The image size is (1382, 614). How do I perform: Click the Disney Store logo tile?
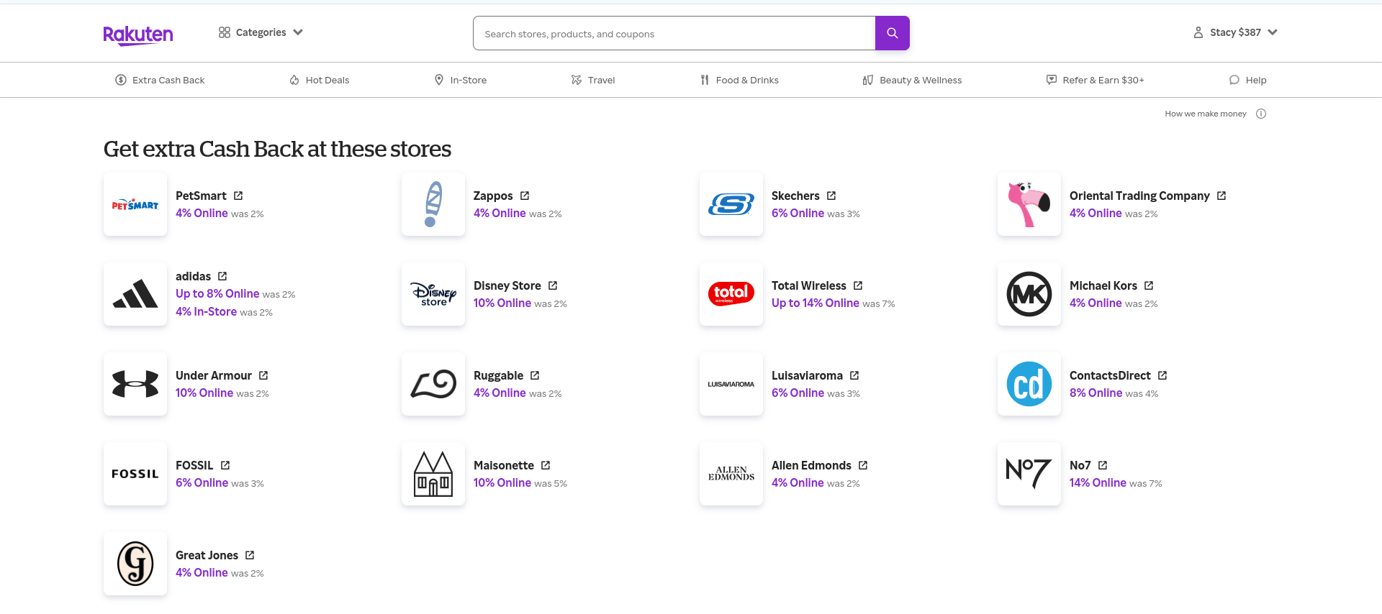(x=433, y=294)
